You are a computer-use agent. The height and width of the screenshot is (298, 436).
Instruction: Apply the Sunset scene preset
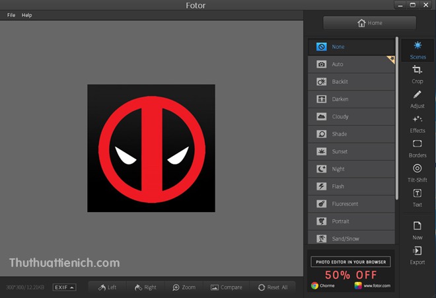click(351, 151)
